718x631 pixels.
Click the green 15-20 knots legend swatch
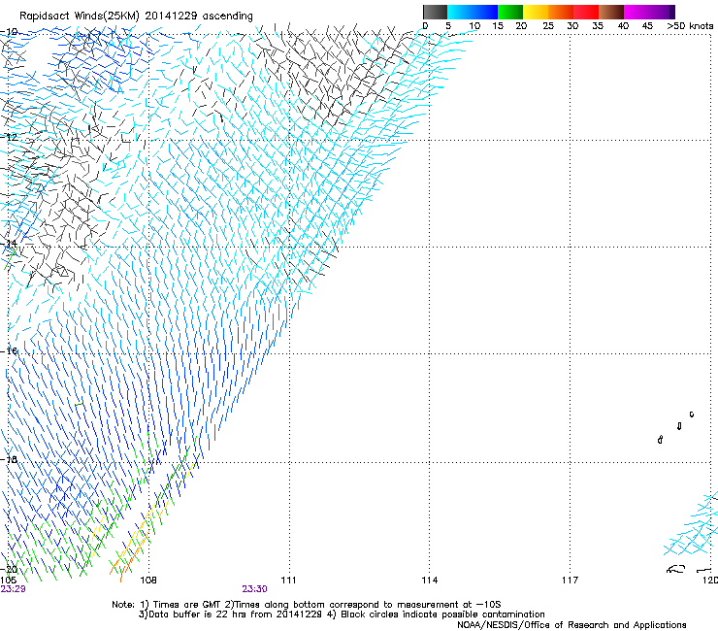point(510,12)
